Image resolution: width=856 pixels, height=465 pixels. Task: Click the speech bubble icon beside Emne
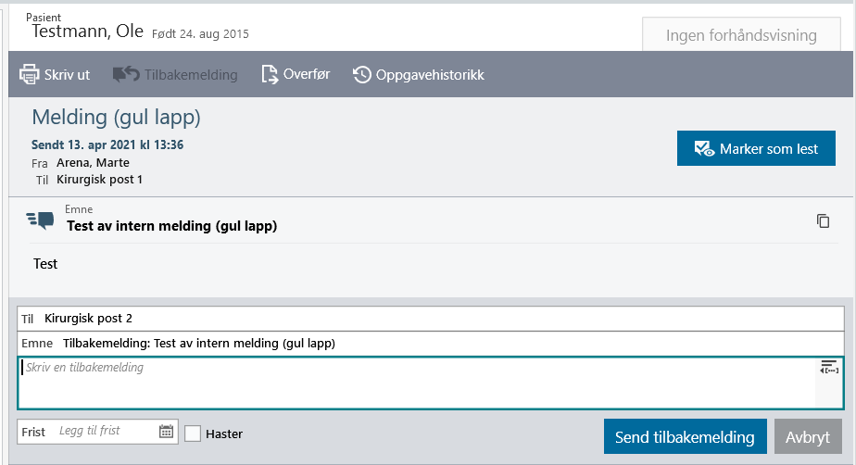coord(41,220)
